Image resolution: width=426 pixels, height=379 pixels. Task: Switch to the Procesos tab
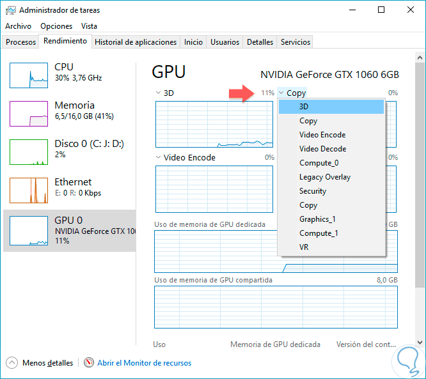click(20, 42)
